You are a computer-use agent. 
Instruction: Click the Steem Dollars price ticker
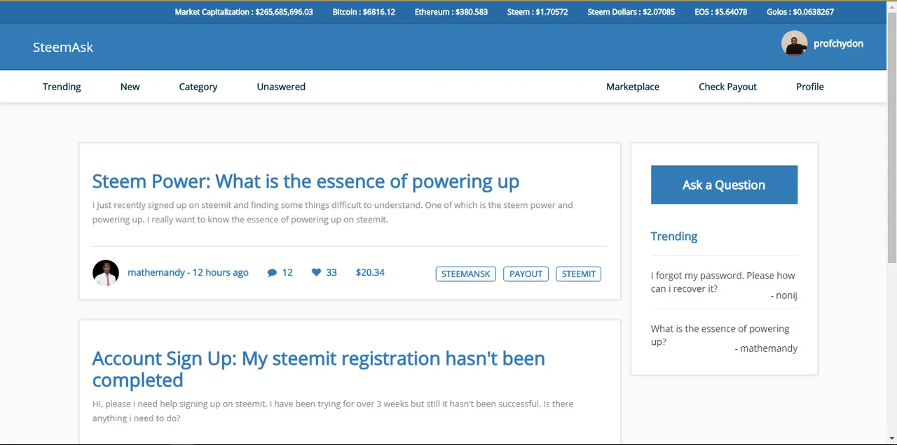click(631, 12)
